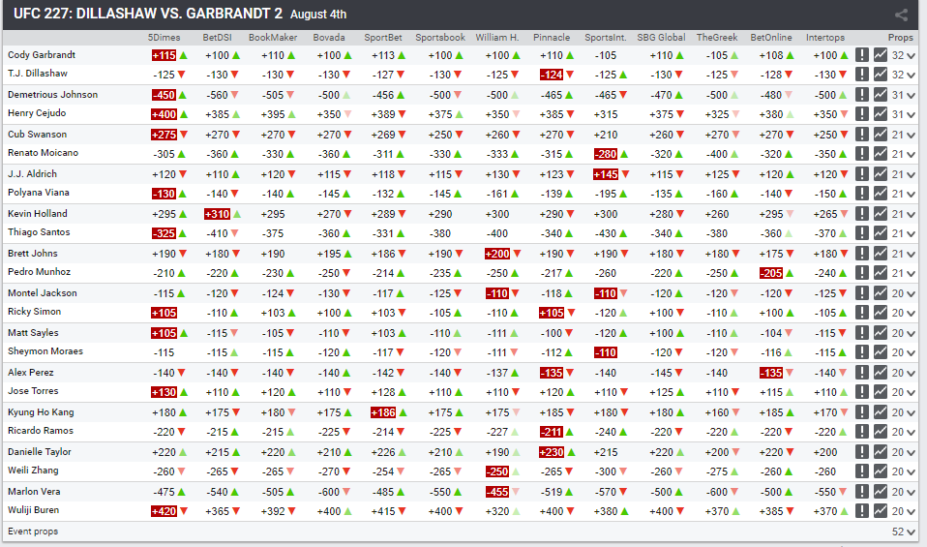Click the share icon in the event header
The height and width of the screenshot is (547, 927).
[x=901, y=15]
